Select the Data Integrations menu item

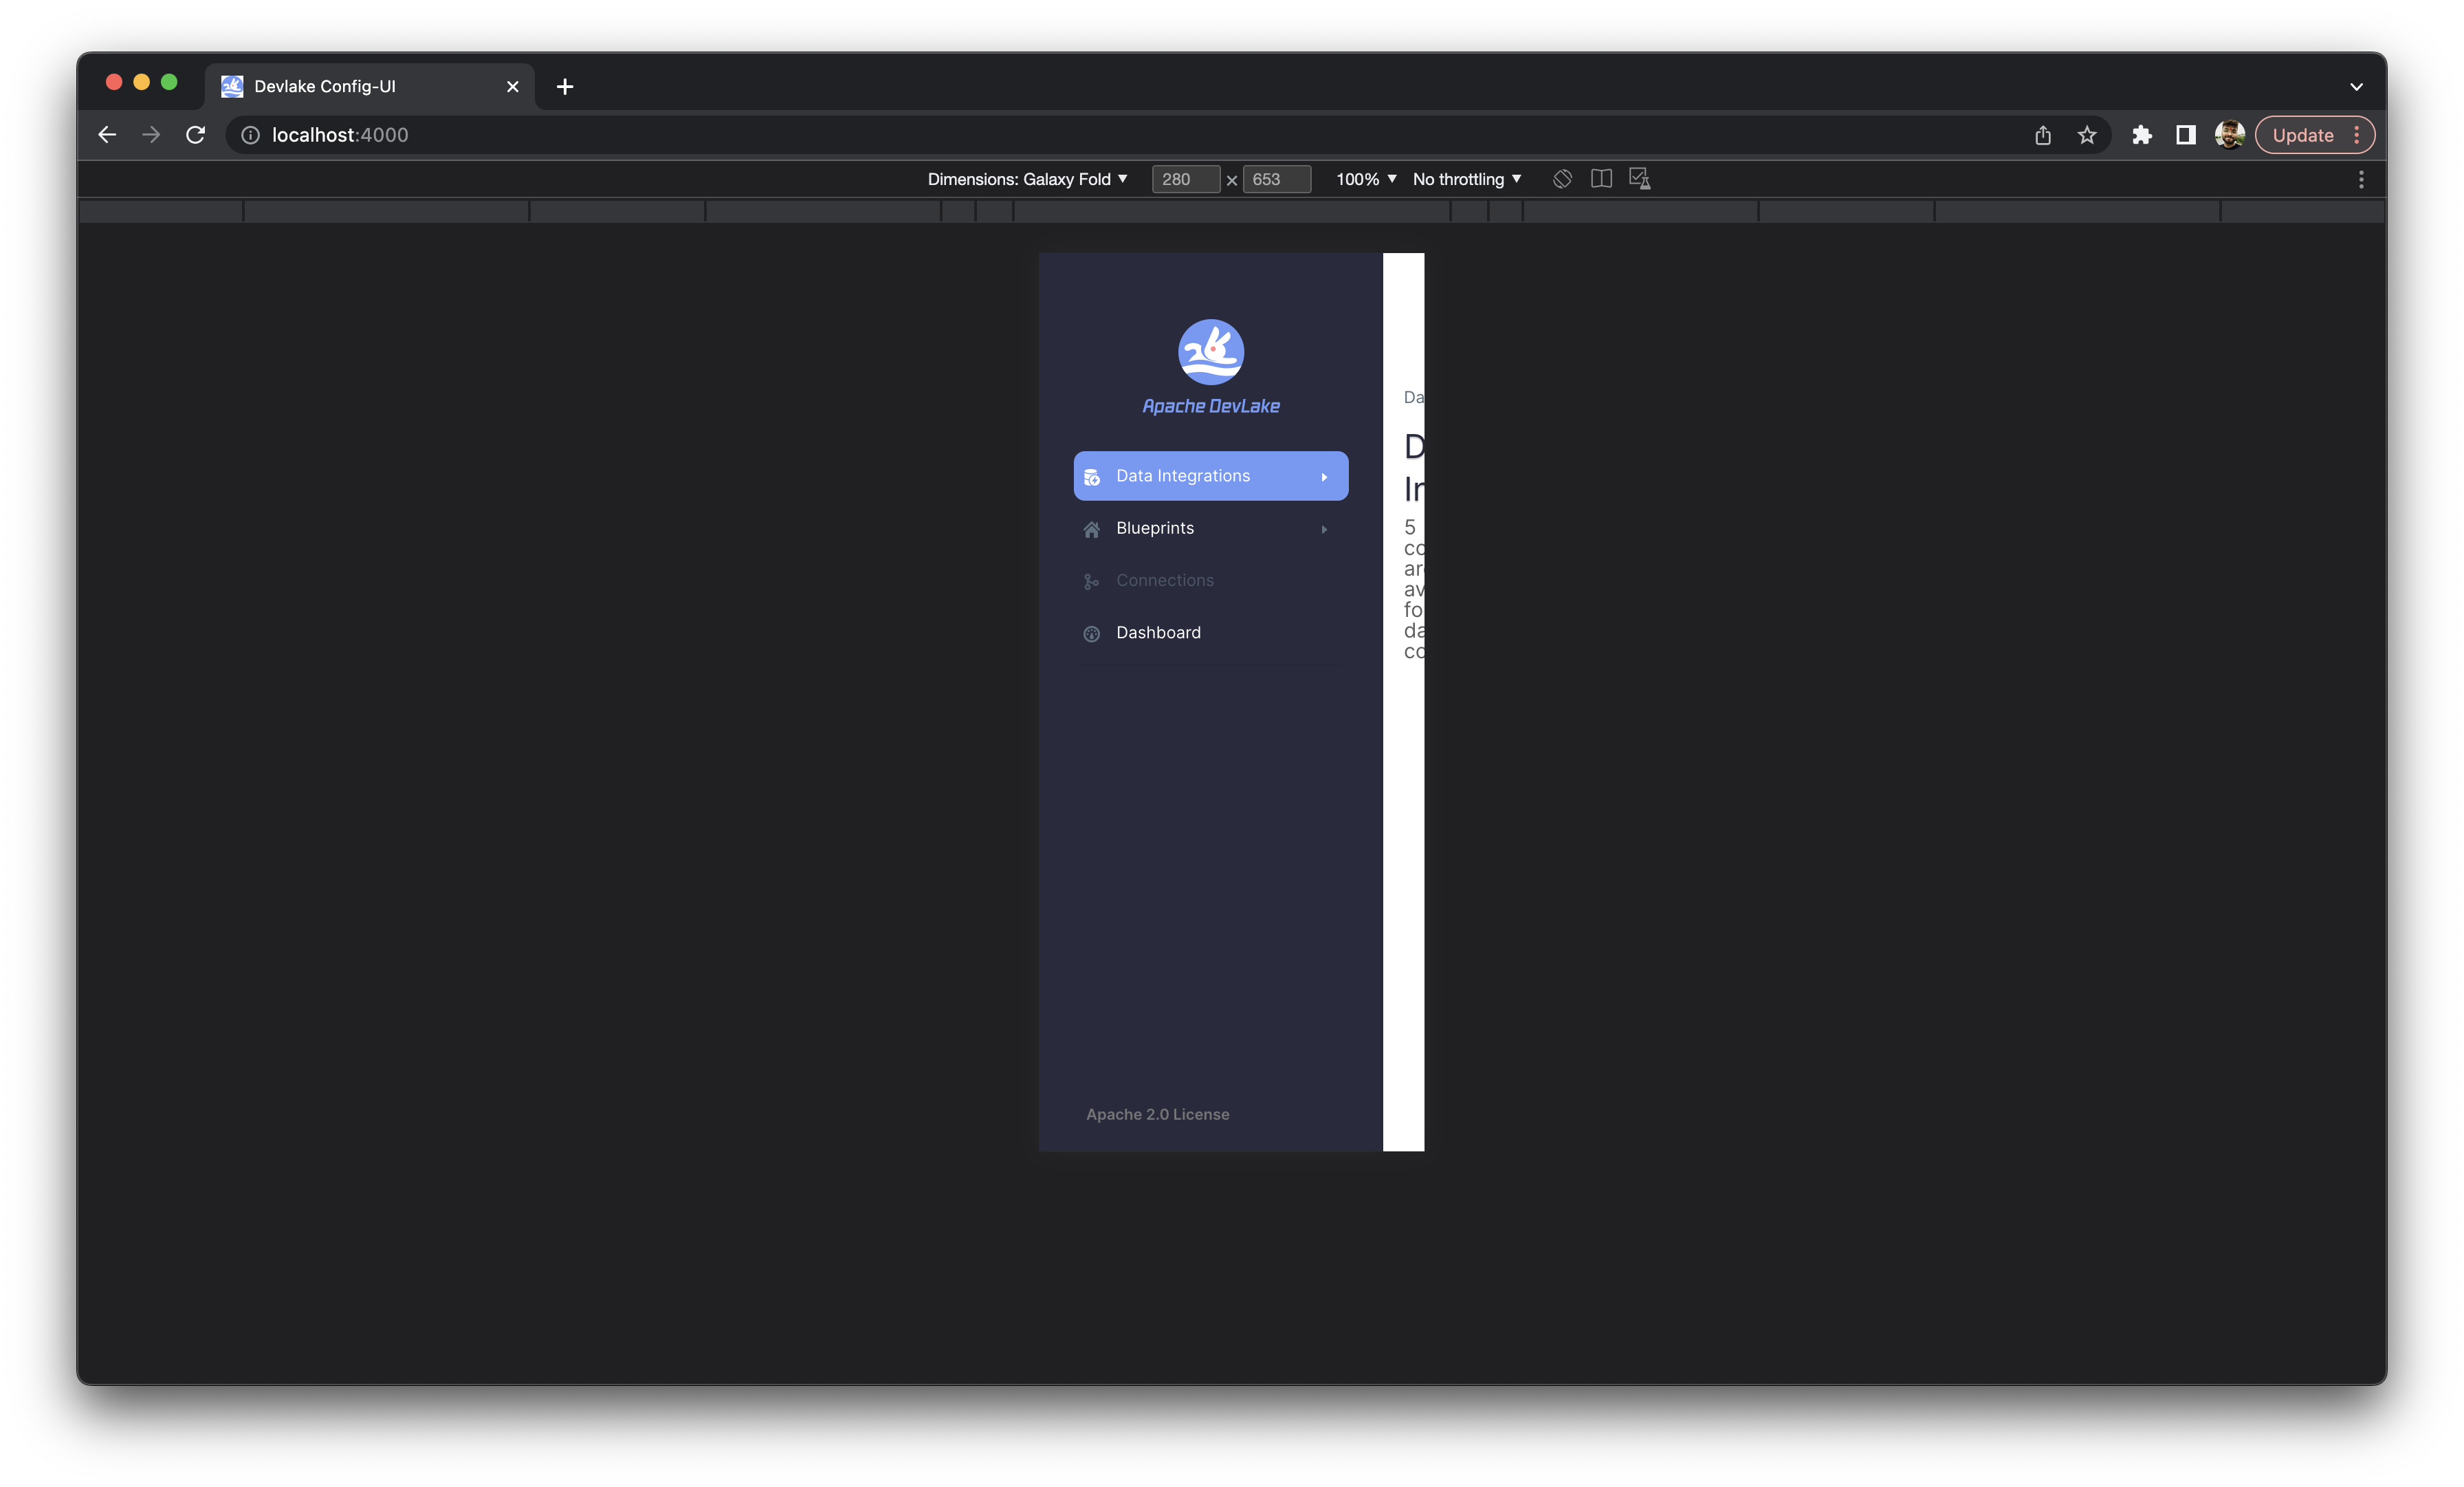1182,477
